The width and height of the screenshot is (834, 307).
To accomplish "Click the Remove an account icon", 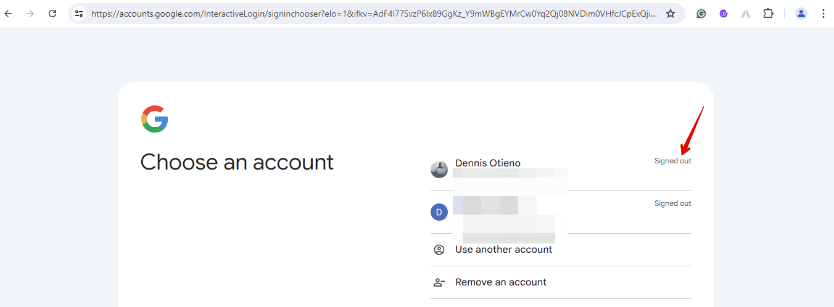I will [x=439, y=282].
